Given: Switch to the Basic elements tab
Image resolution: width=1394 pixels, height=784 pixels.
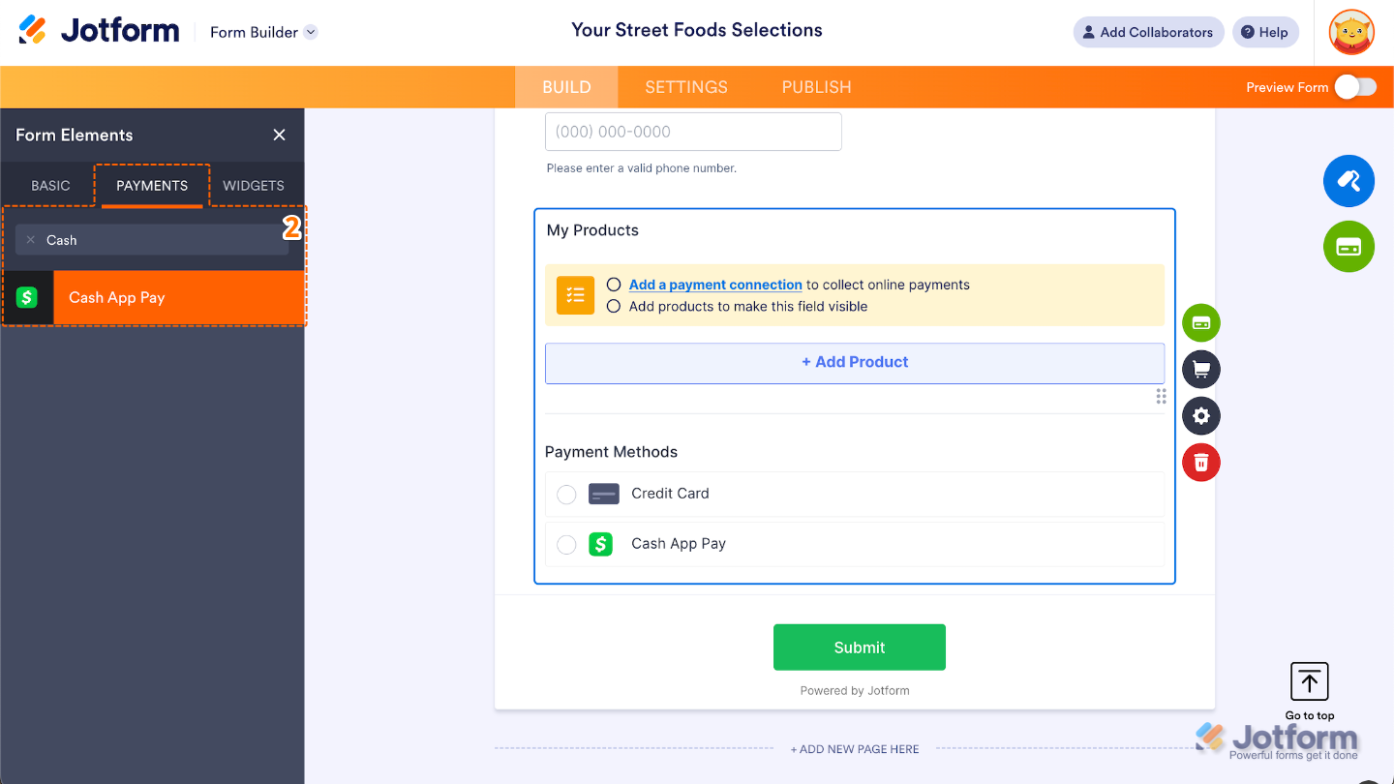Looking at the screenshot, I should click(x=50, y=186).
